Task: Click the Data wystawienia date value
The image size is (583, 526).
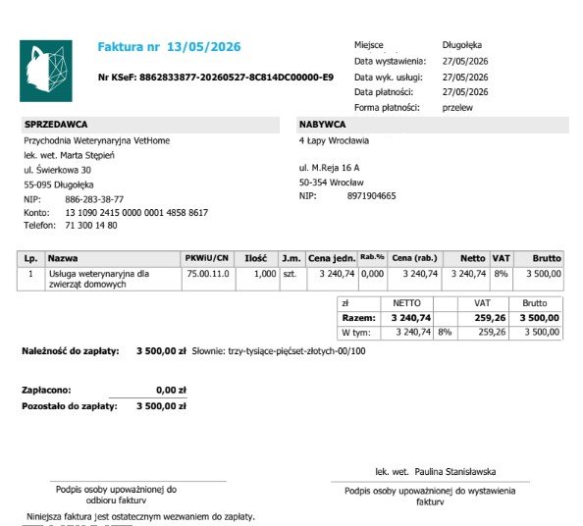Action: (x=465, y=62)
